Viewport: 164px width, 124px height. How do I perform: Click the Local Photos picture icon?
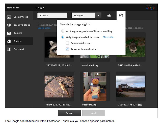pos(9,17)
